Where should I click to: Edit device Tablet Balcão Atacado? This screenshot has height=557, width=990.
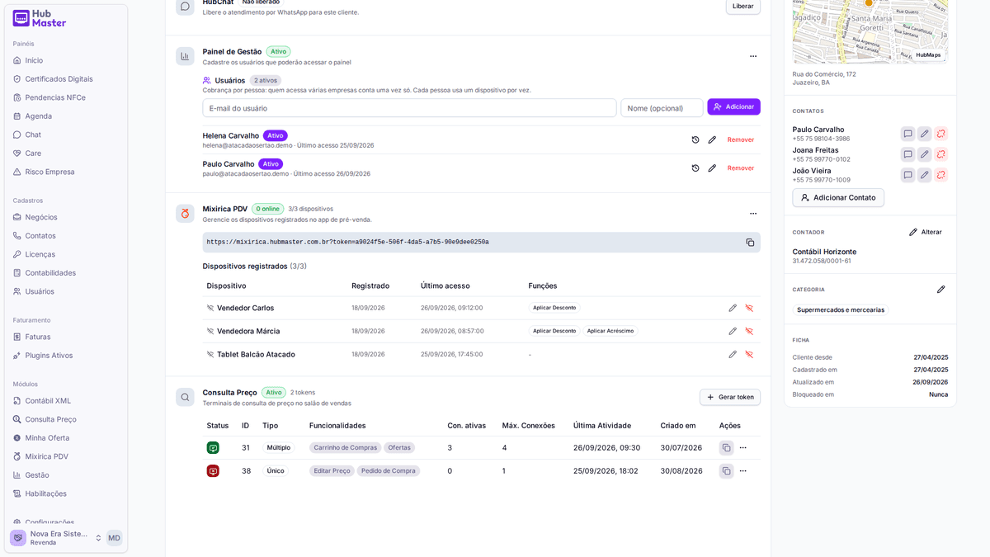coord(733,354)
